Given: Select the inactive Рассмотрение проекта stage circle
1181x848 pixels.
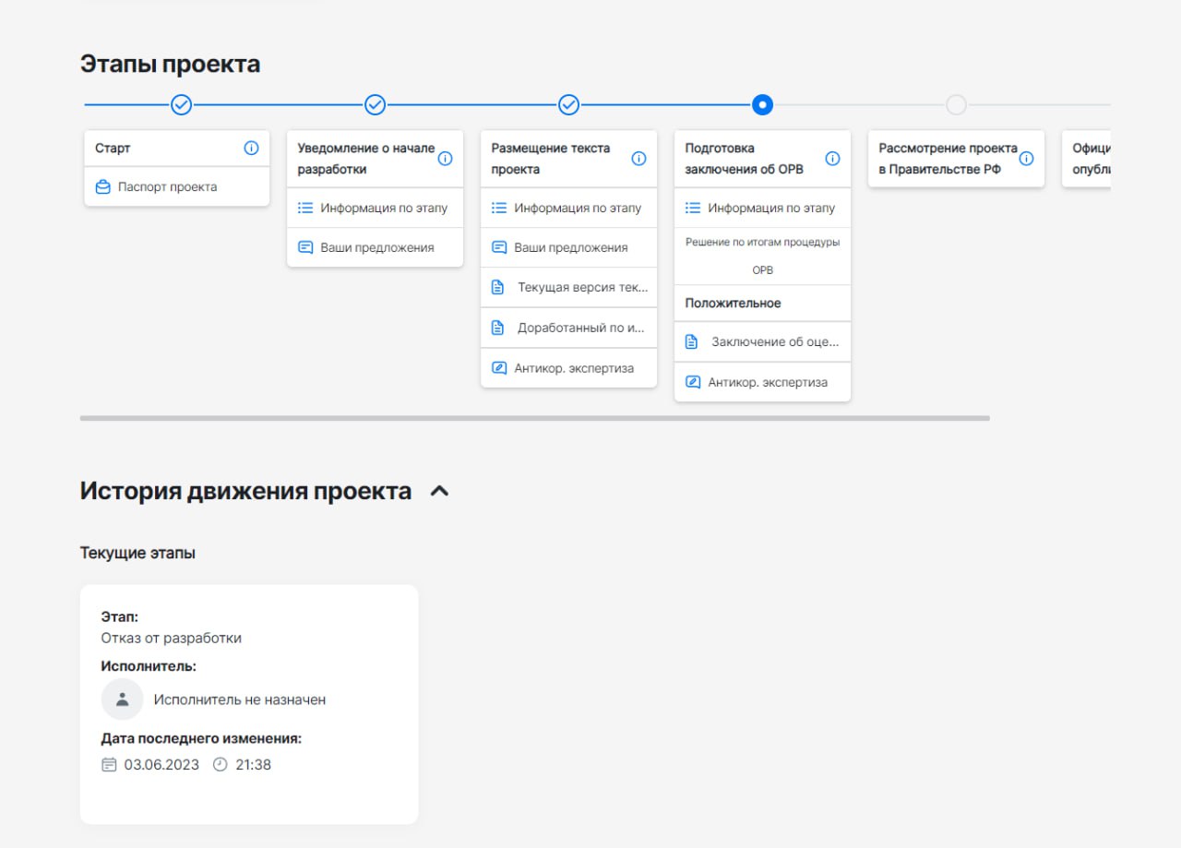Looking at the screenshot, I should click(x=956, y=105).
